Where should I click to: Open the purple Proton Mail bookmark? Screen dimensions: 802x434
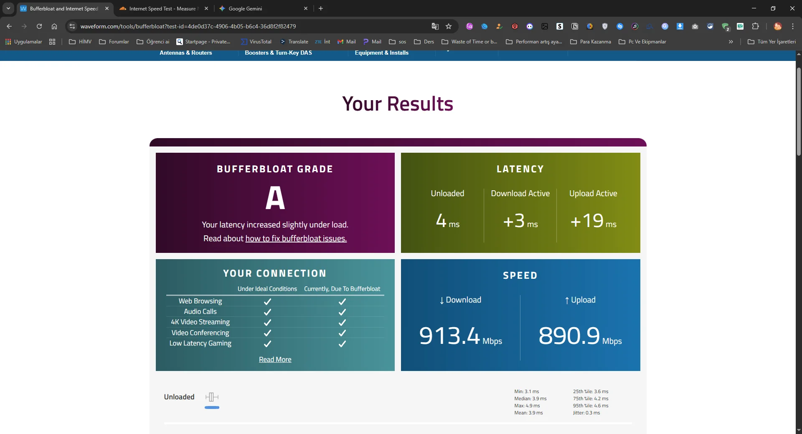tap(372, 42)
